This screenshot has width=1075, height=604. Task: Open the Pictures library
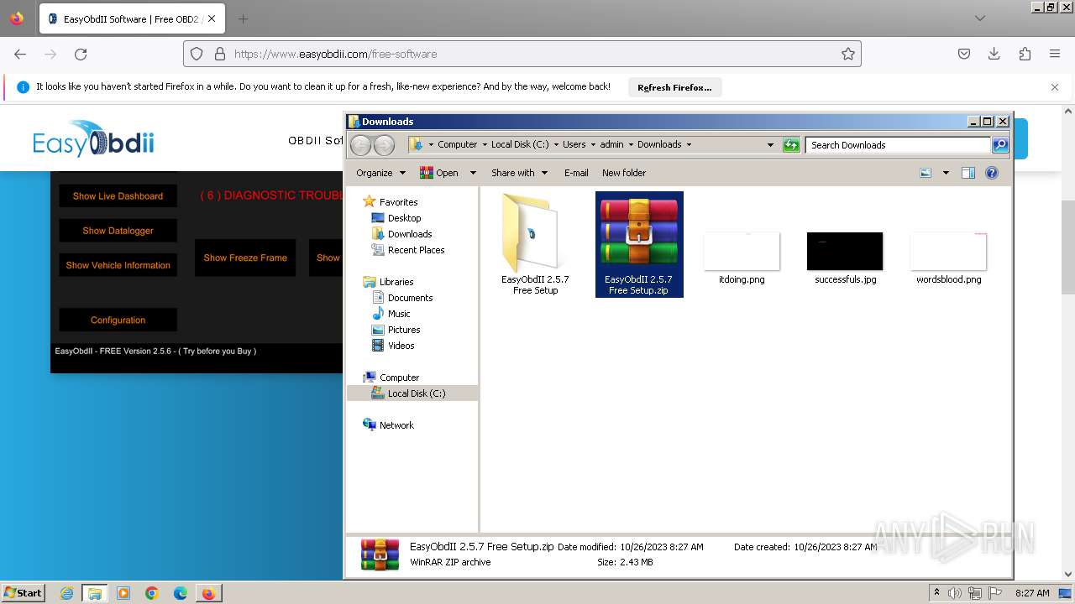click(x=404, y=330)
